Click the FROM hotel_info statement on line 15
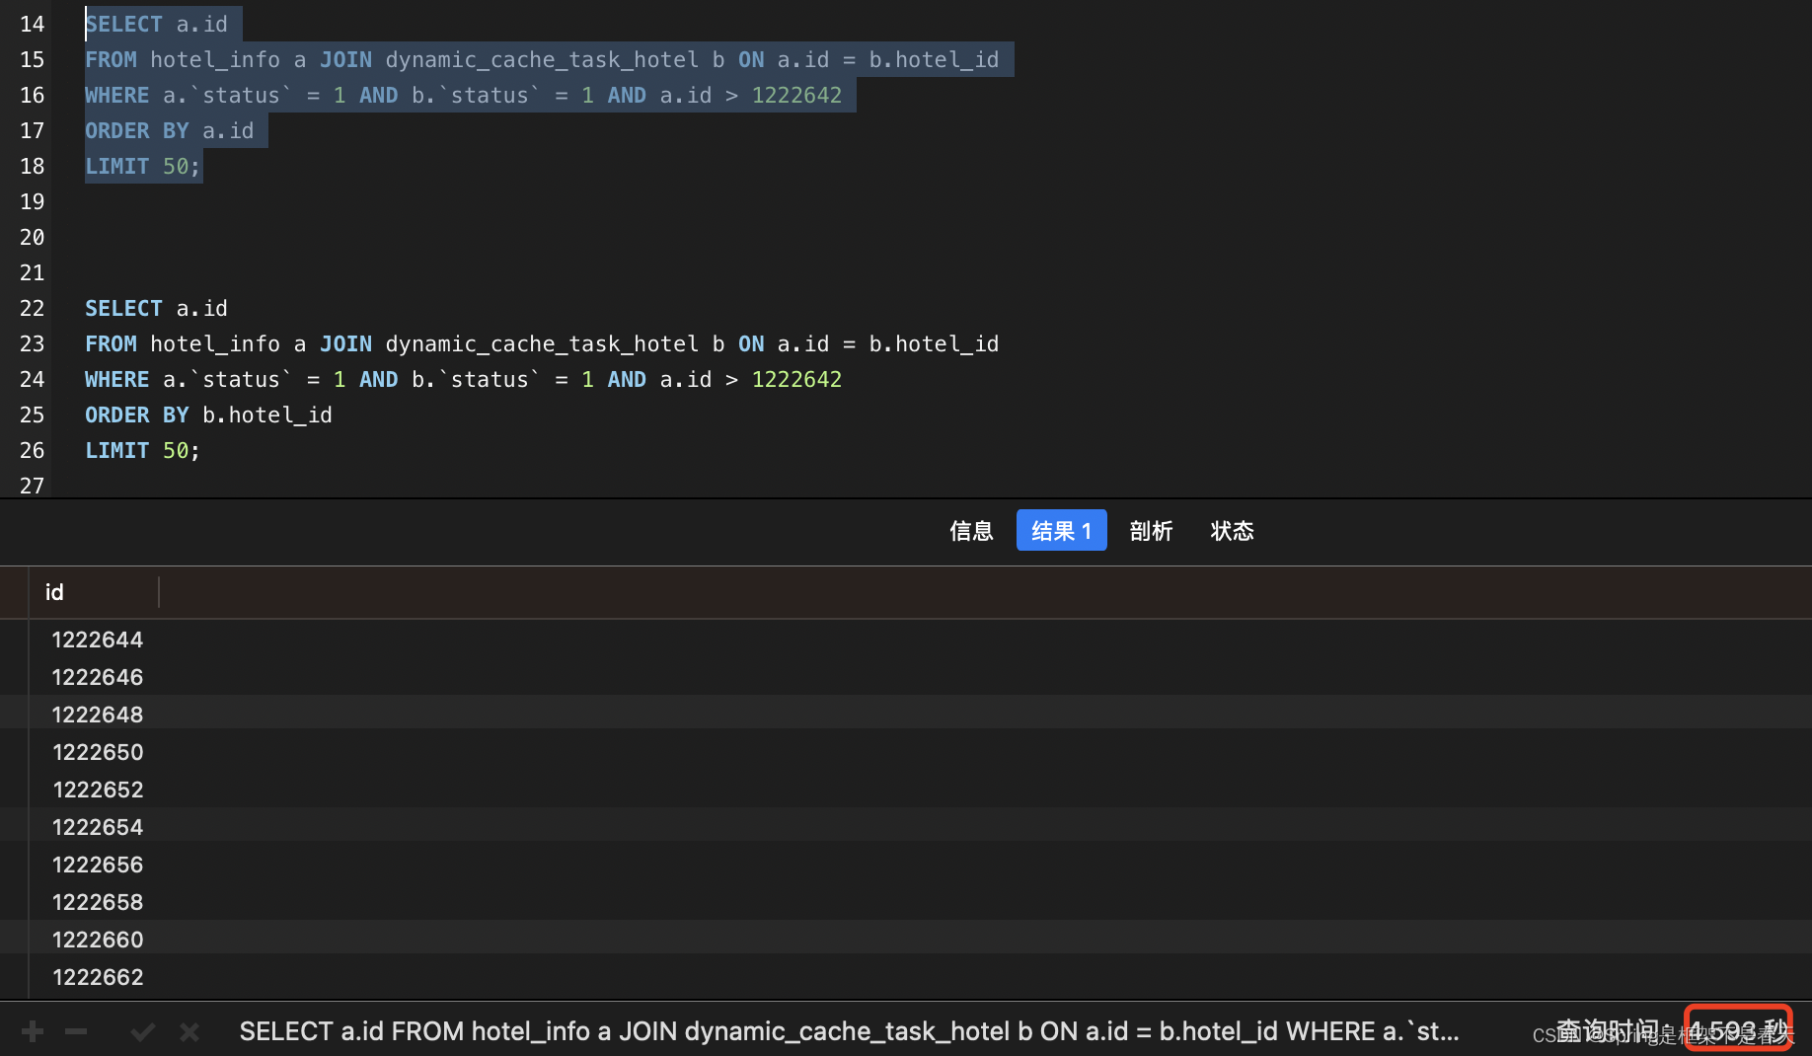This screenshot has height=1056, width=1812. pos(542,59)
